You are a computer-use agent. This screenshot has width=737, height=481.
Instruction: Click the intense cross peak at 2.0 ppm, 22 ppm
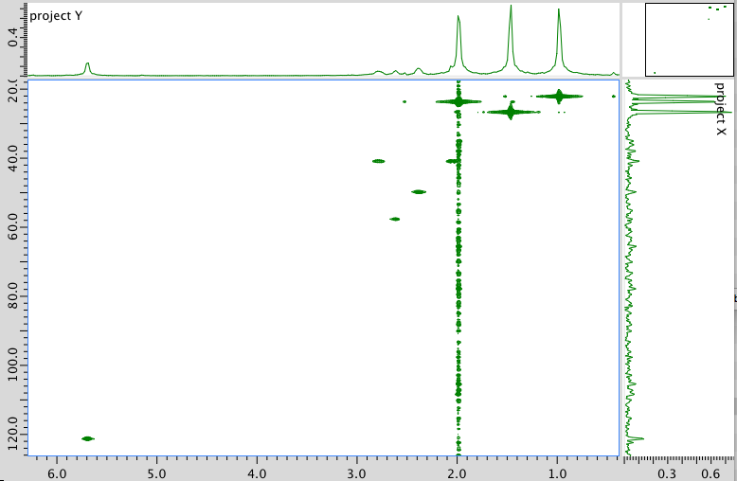[458, 101]
